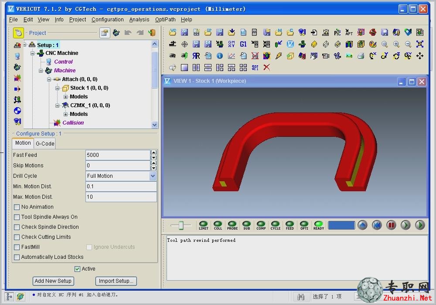This screenshot has width=436, height=305.
Task: Click the pan/translate four-arrow toolbar icon
Action: pos(420,56)
